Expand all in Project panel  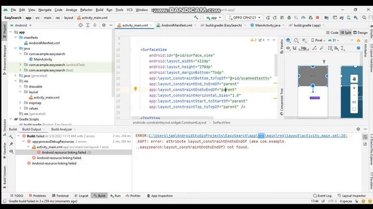click(x=87, y=25)
